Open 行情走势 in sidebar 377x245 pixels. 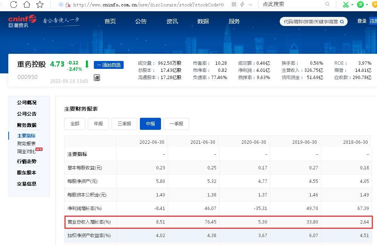click(x=27, y=161)
